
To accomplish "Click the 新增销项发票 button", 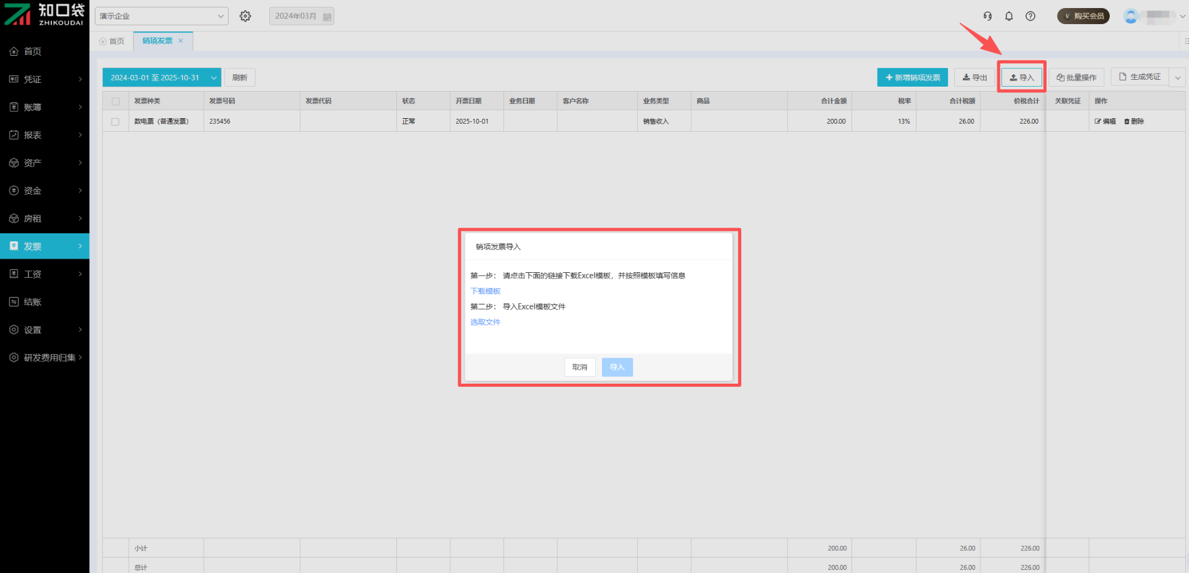I will [912, 78].
